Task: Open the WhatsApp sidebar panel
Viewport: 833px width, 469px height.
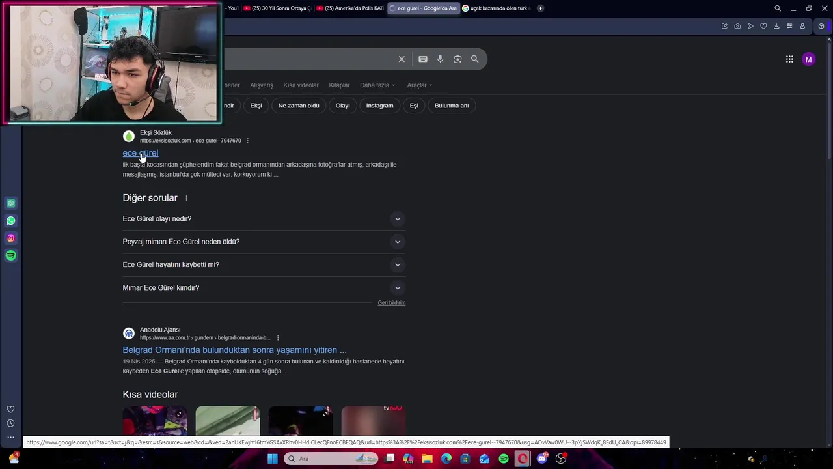Action: (10, 221)
